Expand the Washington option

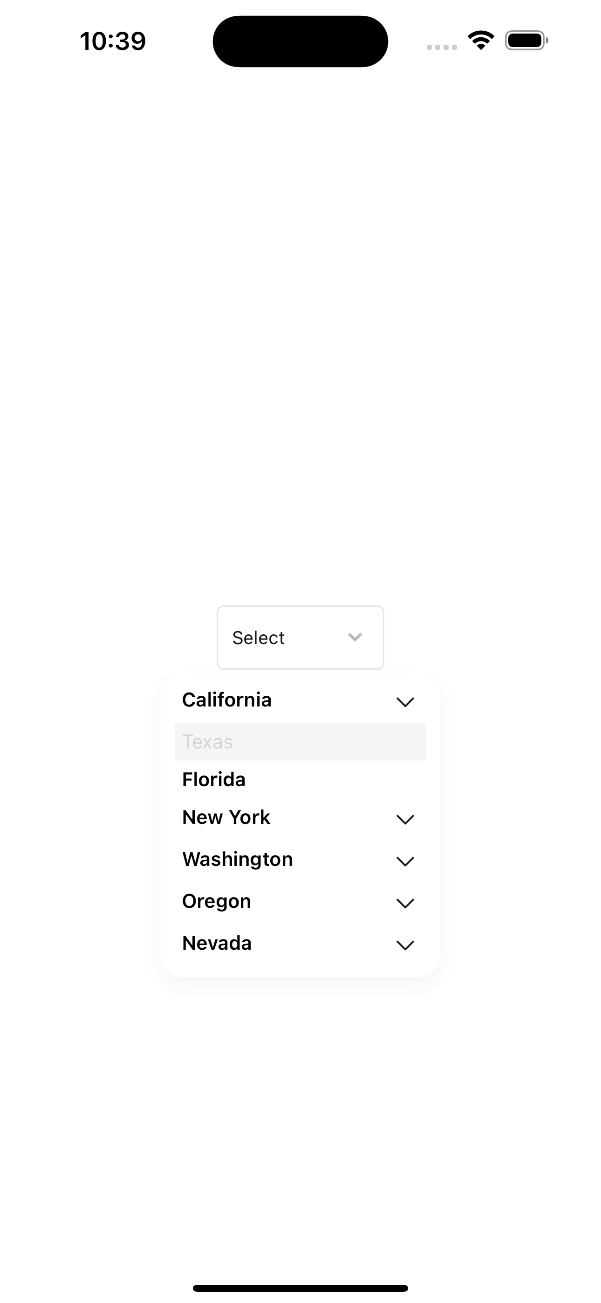tap(405, 860)
